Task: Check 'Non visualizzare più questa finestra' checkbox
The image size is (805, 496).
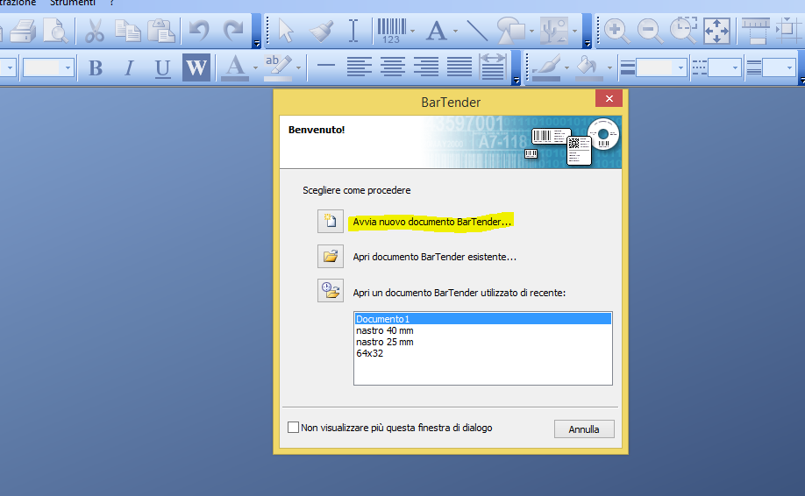Action: tap(293, 428)
